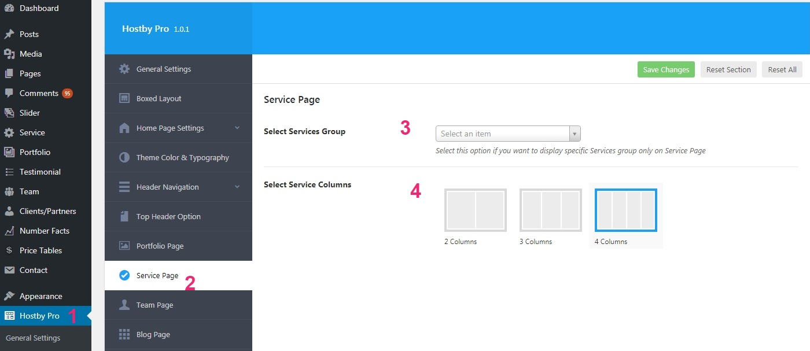
Task: Click the Hostby Pro version 1.0.1 text
Action: [182, 29]
